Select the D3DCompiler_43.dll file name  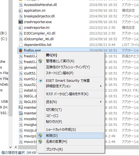[x=39, y=33]
